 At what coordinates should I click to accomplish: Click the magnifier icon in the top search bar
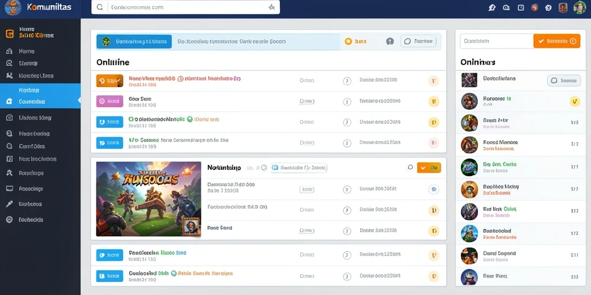[x=100, y=7]
